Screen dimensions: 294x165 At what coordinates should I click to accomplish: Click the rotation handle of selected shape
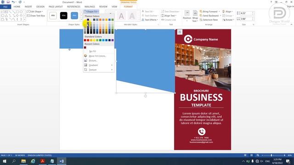(146, 96)
